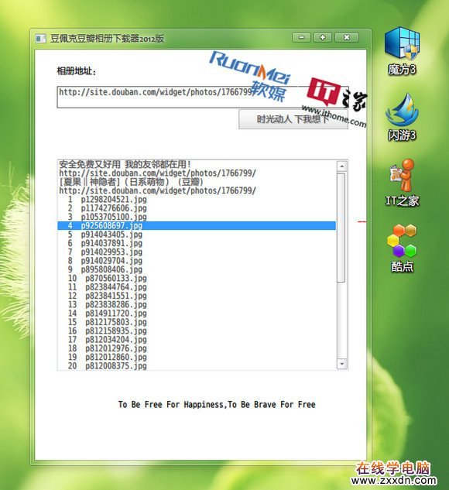Select list row p823841551.jpg
This screenshot has width=449, height=490.
pyautogui.click(x=197, y=296)
